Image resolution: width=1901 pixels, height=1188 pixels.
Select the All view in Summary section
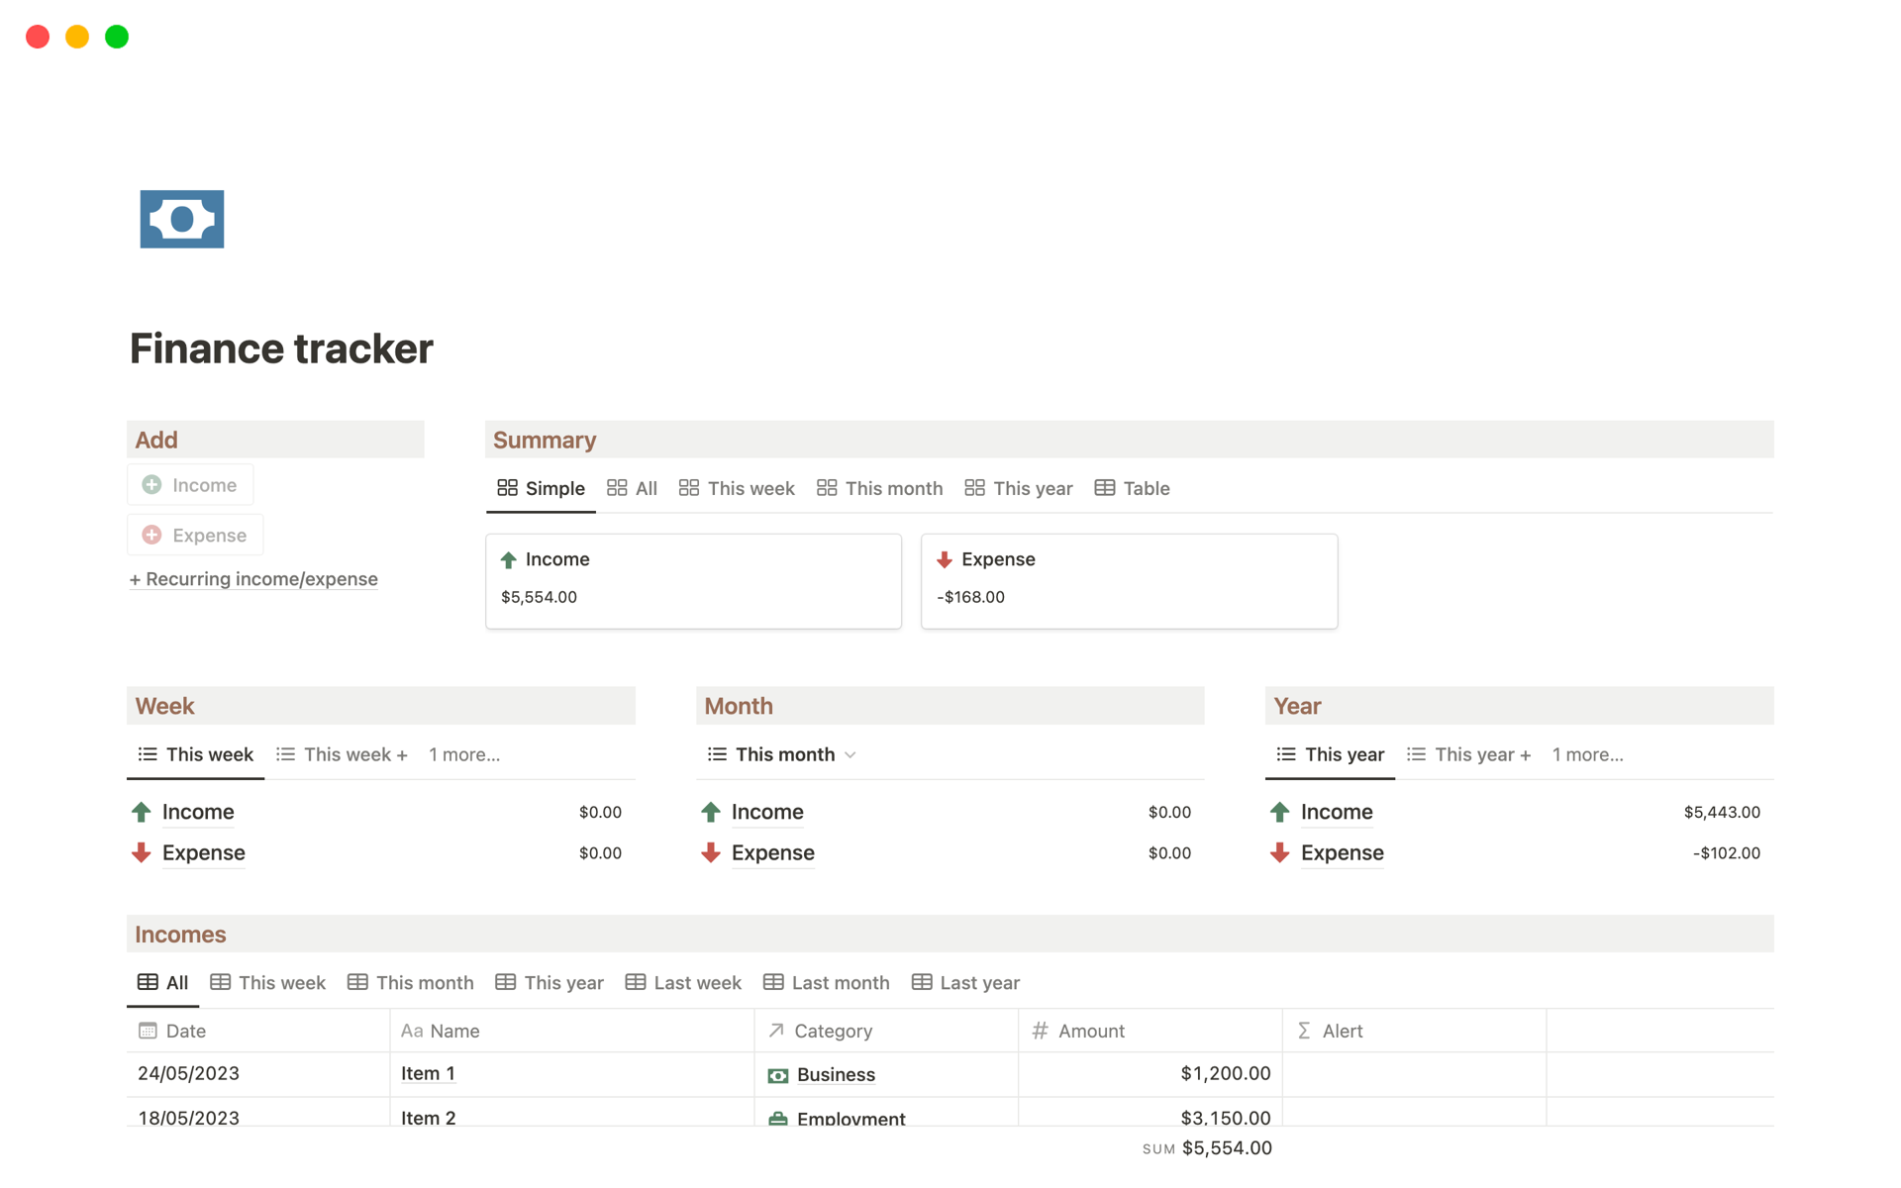coord(632,488)
